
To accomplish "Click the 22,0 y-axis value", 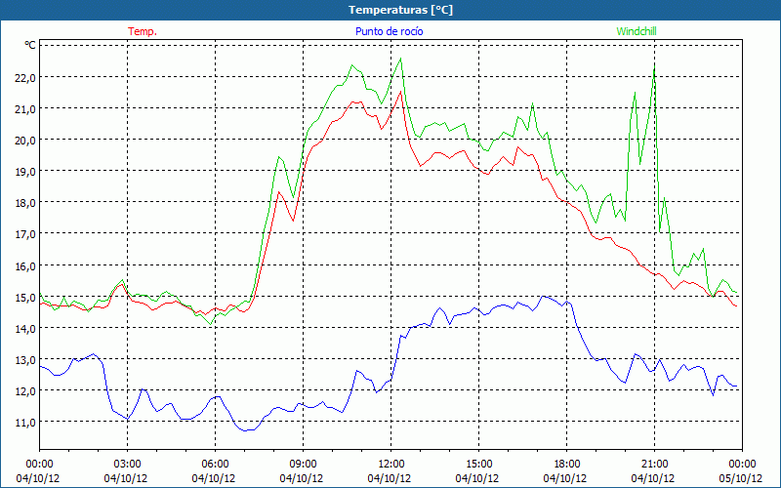I will [x=26, y=77].
